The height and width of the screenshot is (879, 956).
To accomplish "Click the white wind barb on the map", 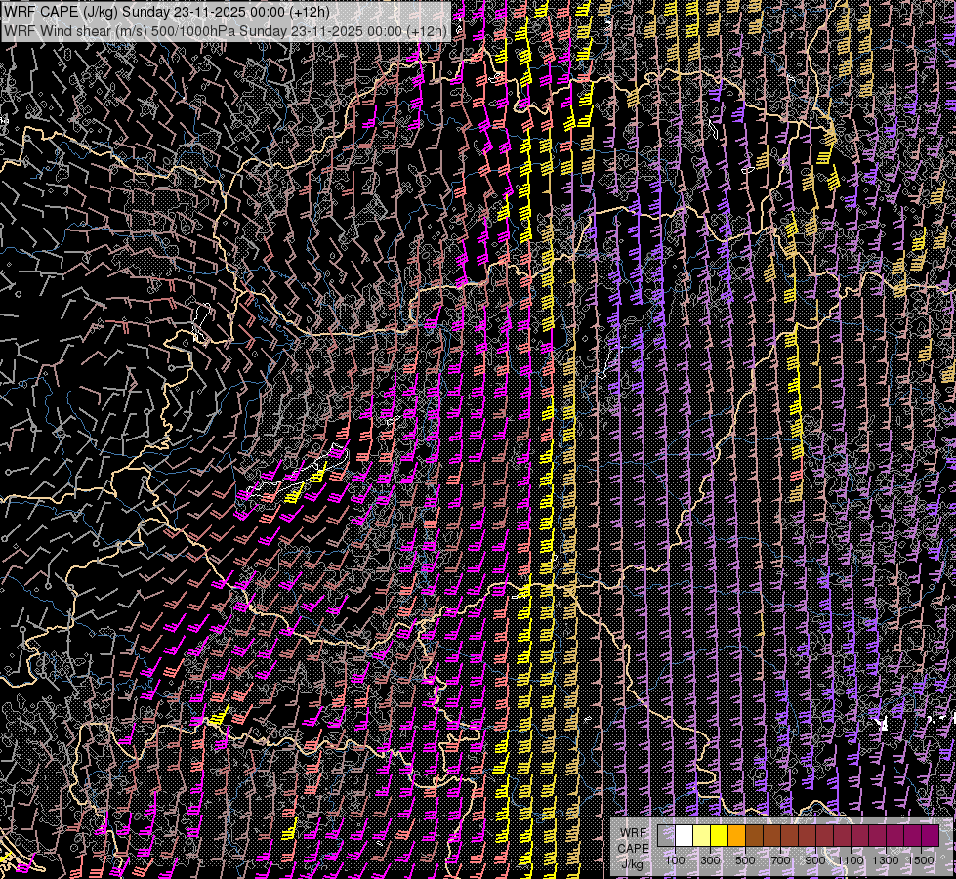I will [884, 724].
